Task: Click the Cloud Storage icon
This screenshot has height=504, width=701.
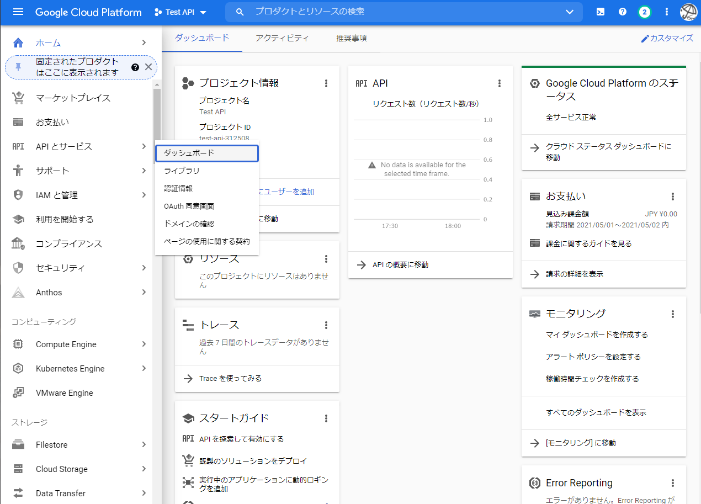Action: 18,469
